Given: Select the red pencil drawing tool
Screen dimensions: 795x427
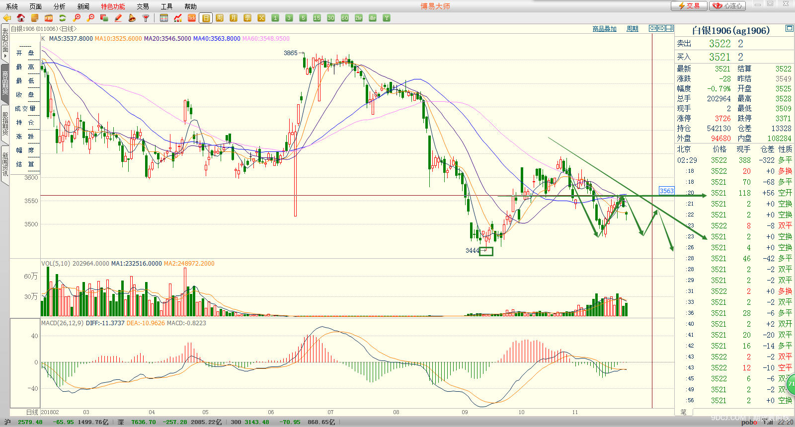Looking at the screenshot, I should (x=118, y=18).
